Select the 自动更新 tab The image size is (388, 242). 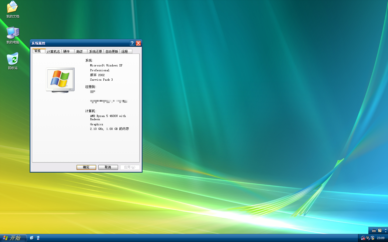coord(112,51)
